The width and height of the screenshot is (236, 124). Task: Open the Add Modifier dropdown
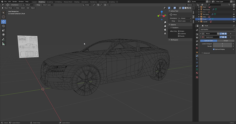click(x=217, y=30)
